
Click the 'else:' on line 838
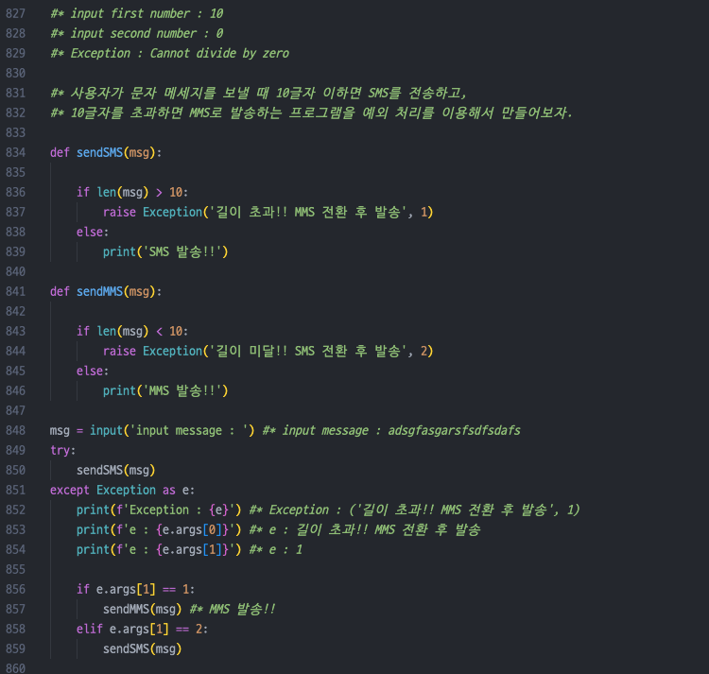click(93, 232)
